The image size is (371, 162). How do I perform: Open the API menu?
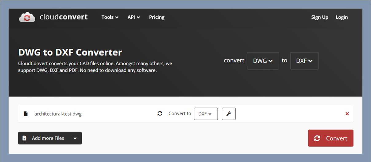point(134,17)
